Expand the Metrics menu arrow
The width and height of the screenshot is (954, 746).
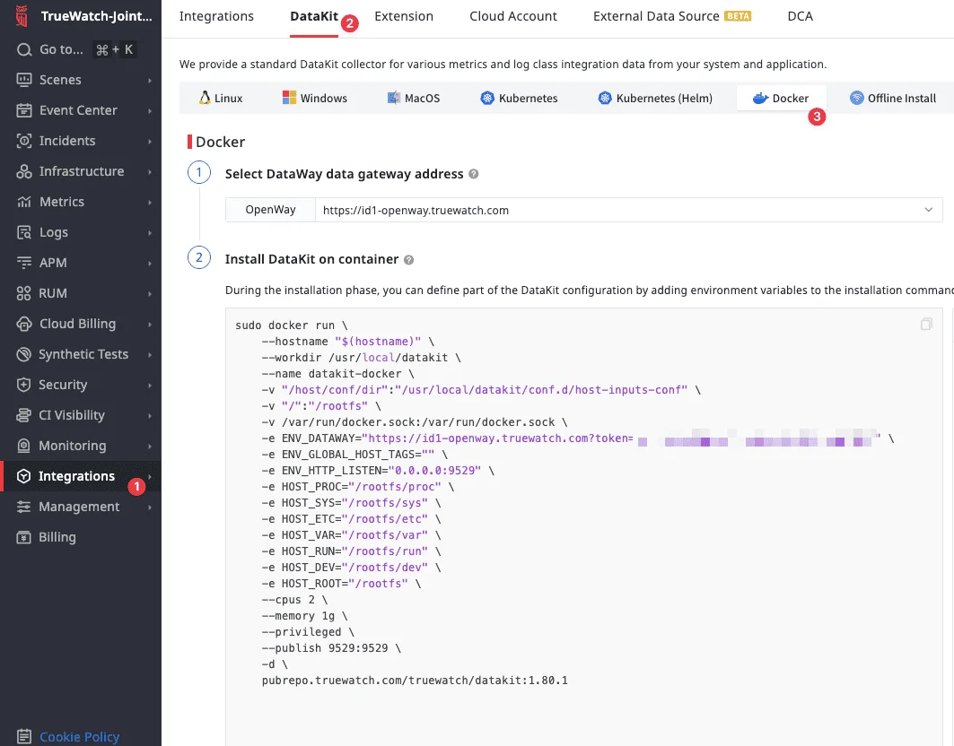(150, 202)
